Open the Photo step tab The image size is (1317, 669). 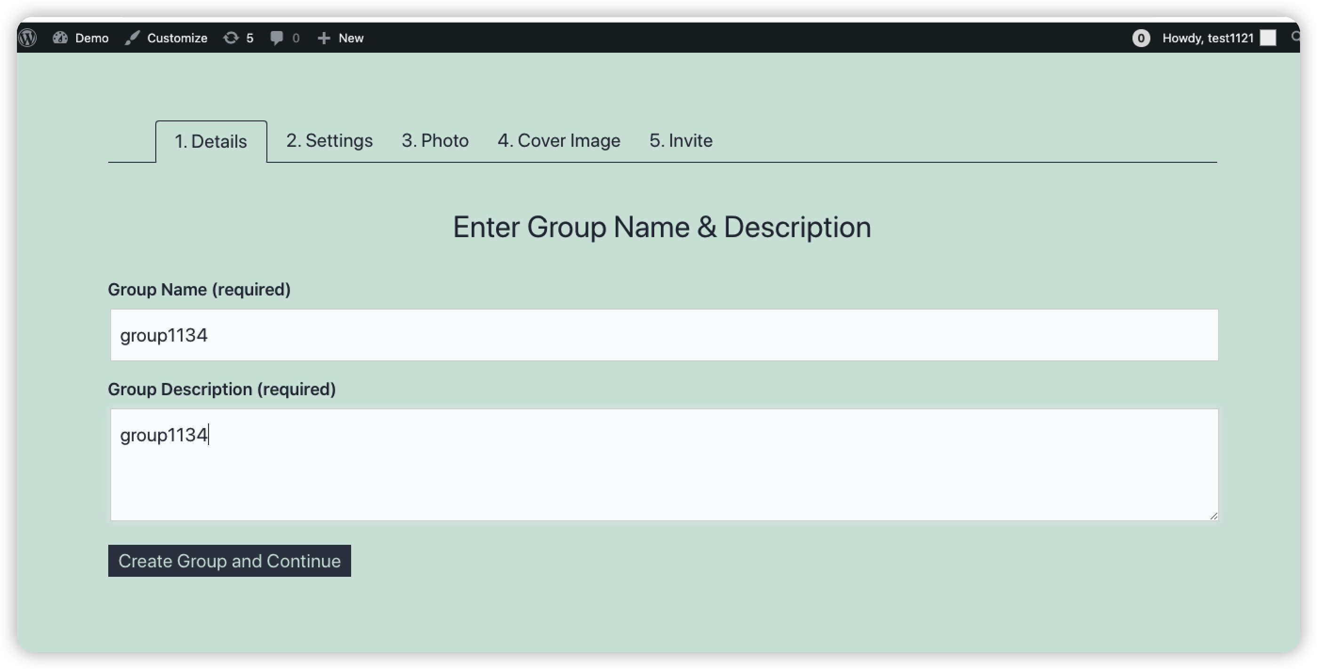[435, 141]
